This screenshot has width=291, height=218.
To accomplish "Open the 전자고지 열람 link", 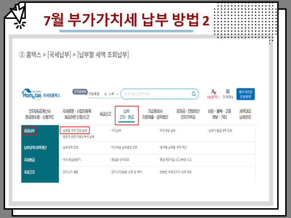I will coord(70,172).
